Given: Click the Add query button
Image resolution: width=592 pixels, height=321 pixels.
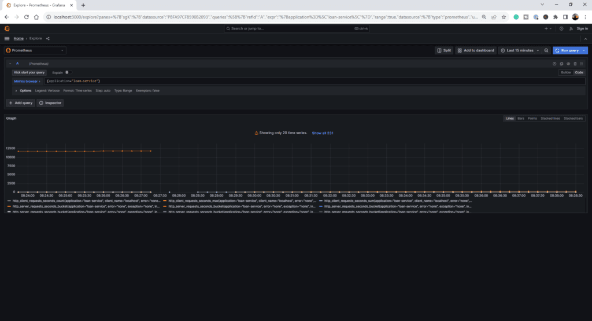Looking at the screenshot, I should [21, 103].
